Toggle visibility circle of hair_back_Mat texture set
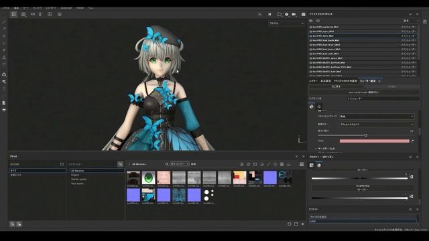Screen dimensions: 429x241 (x=311, y=40)
